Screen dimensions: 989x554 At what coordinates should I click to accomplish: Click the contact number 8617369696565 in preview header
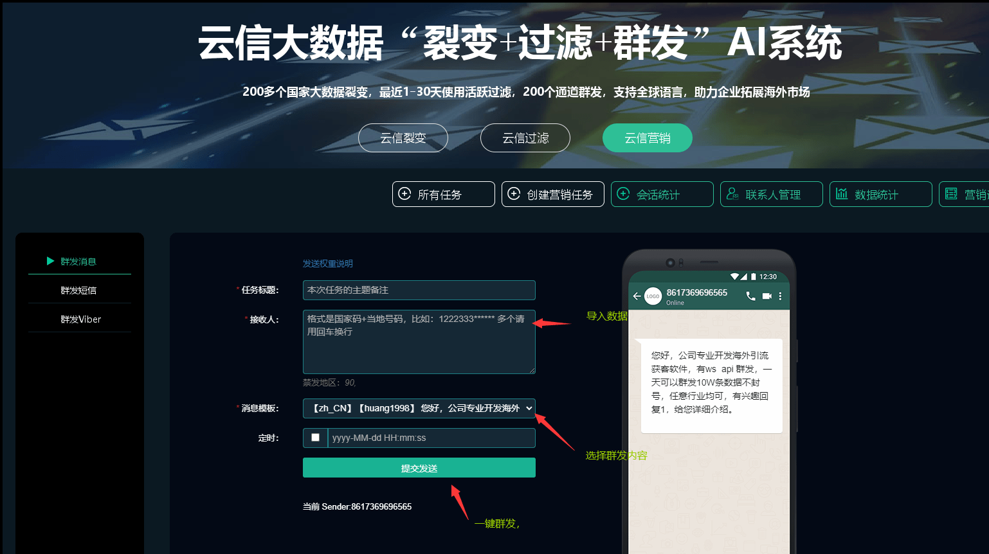pyautogui.click(x=697, y=292)
